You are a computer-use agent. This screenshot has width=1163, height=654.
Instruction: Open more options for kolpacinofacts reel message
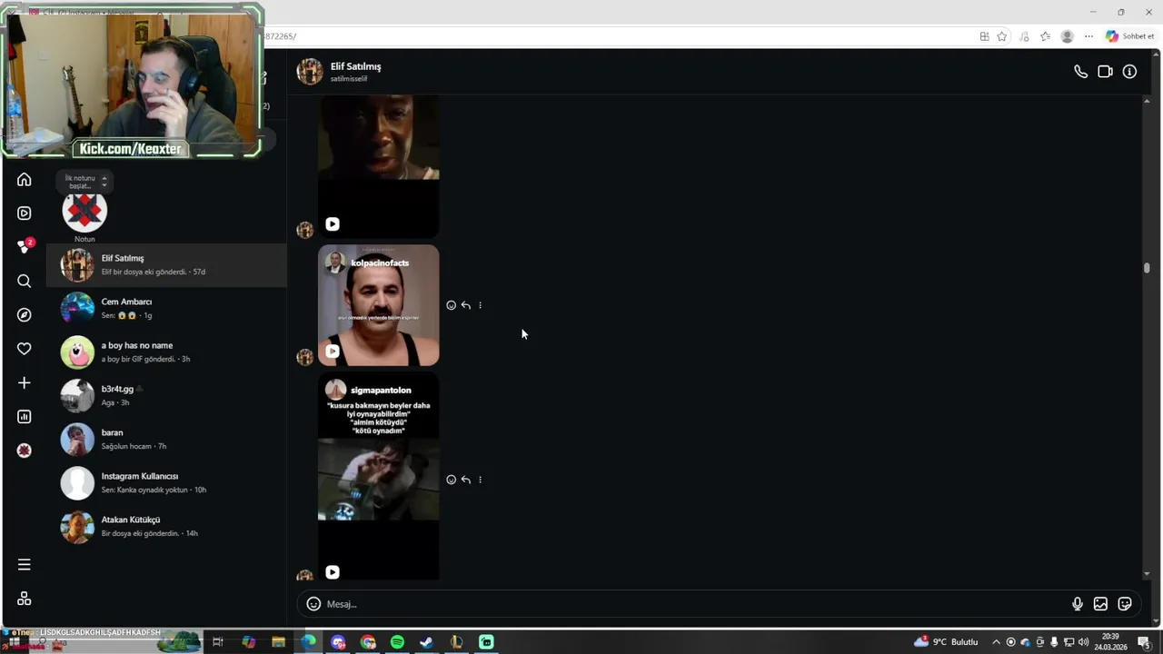[480, 305]
